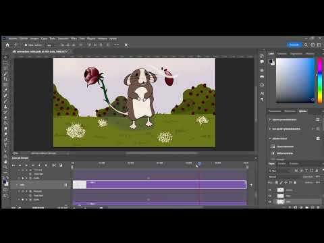
Task: Collapse the Ajustes únicos section
Action: coord(270,138)
